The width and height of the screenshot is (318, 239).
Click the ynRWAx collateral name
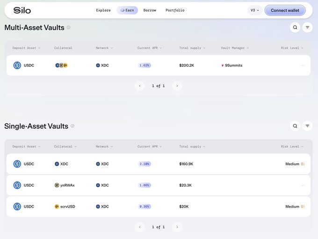pyautogui.click(x=67, y=185)
